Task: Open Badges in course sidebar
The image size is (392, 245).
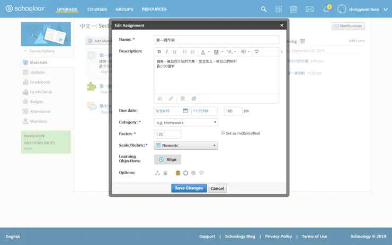Action: 37,102
